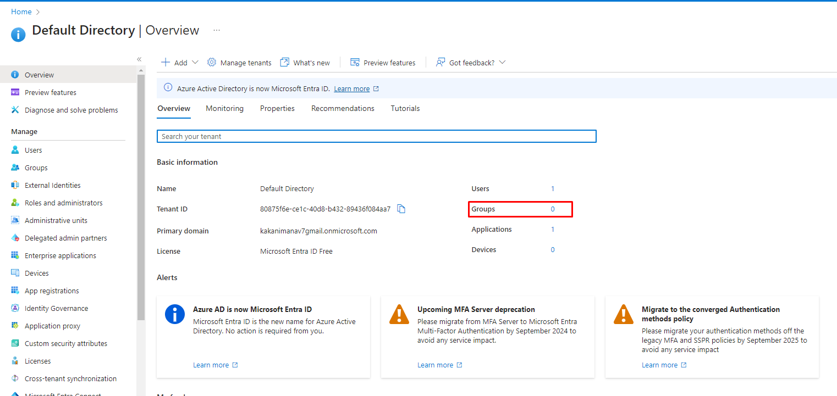Click the Licenses icon in sidebar
The width and height of the screenshot is (837, 396).
[15, 361]
